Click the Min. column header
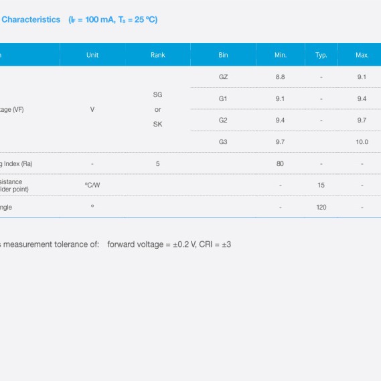381x381 pixels. coord(281,55)
